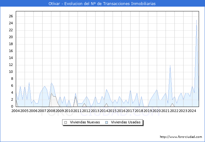Select the 'Viviendas Usadas' legend label

pos(126,122)
